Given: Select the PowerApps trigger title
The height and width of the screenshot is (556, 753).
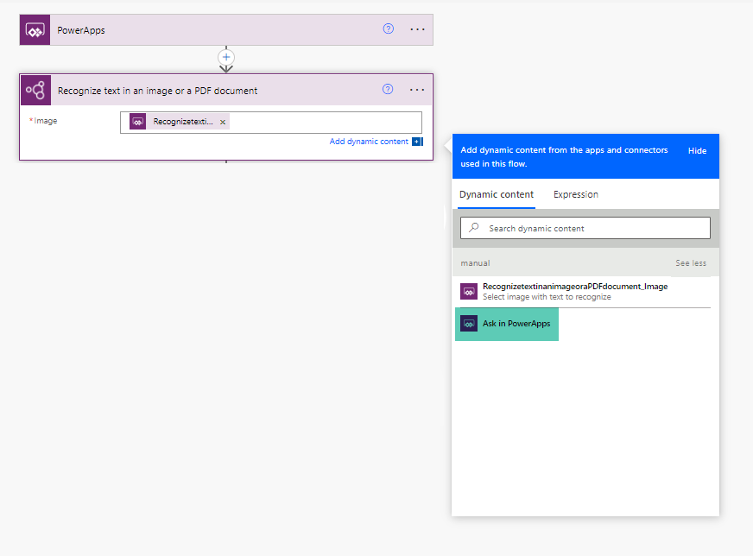Looking at the screenshot, I should (x=80, y=30).
